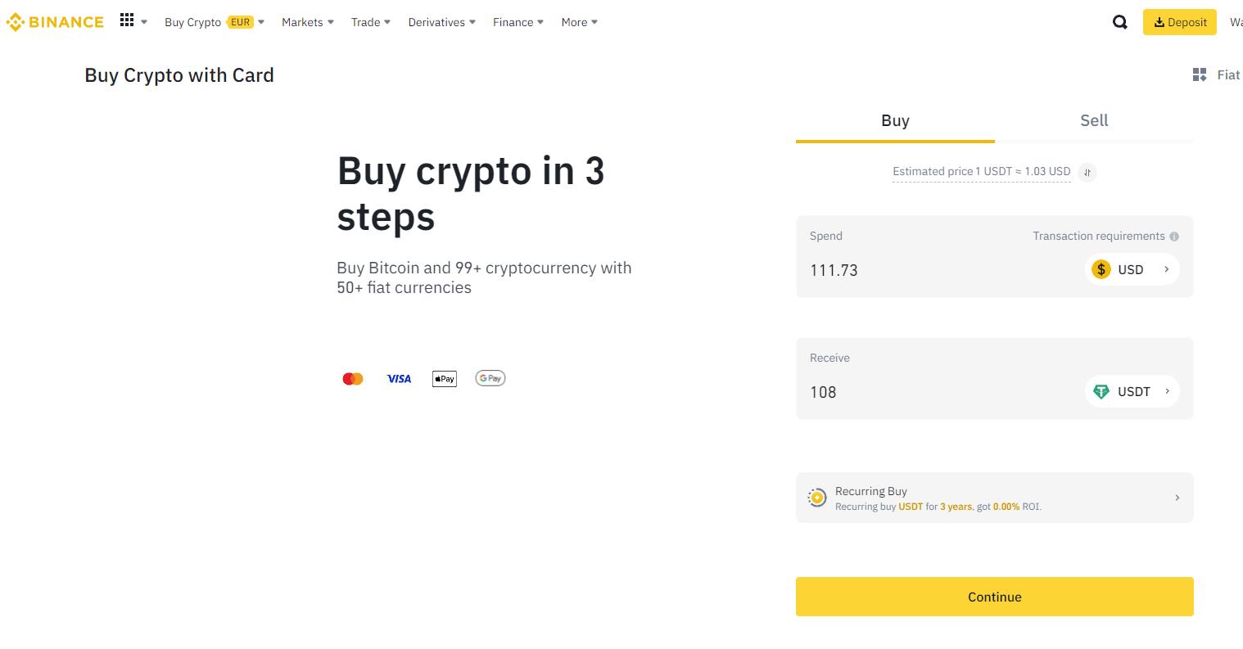Click the search magnifier icon
1243x649 pixels.
tap(1119, 22)
